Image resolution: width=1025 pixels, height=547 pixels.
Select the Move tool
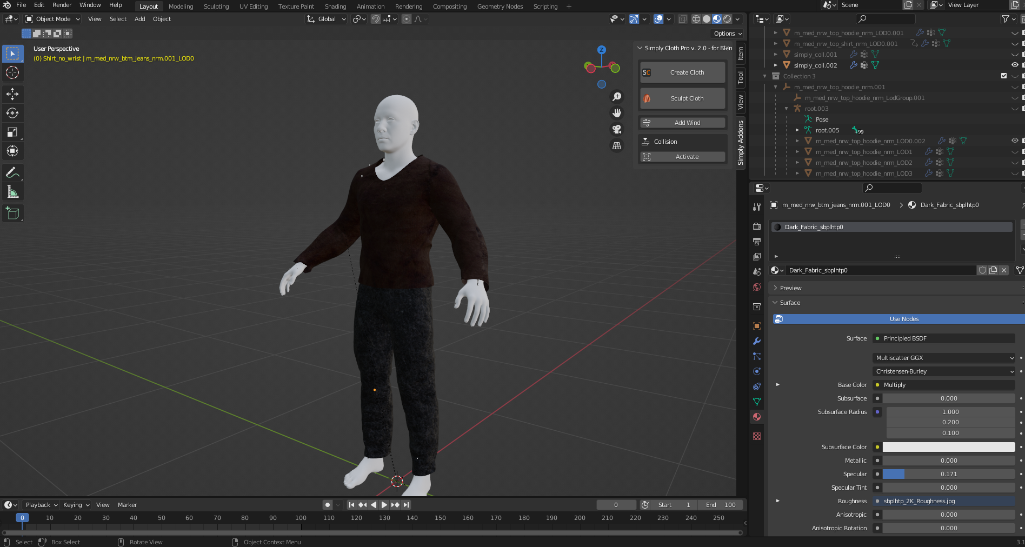point(12,94)
